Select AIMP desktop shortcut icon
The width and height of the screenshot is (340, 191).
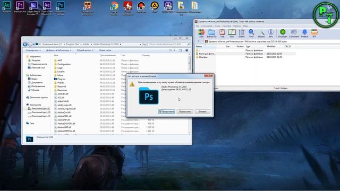(x=155, y=6)
